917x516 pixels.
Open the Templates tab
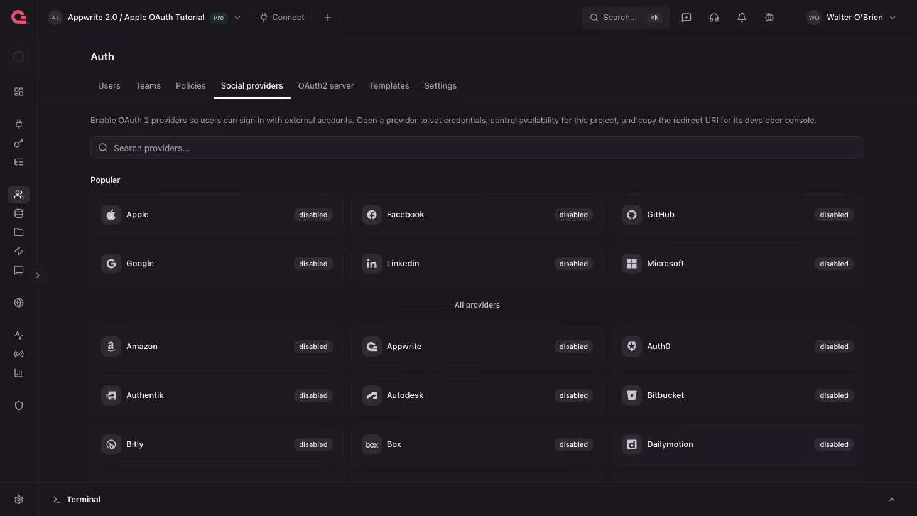[x=389, y=86]
